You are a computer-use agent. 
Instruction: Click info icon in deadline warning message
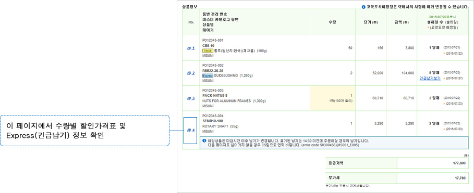pyautogui.click(x=204, y=140)
